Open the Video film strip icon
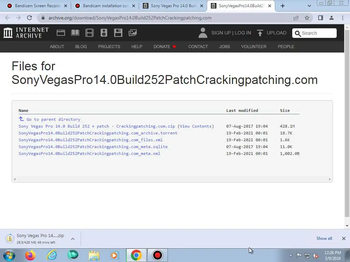This screenshot has height=262, width=350. pos(90,33)
